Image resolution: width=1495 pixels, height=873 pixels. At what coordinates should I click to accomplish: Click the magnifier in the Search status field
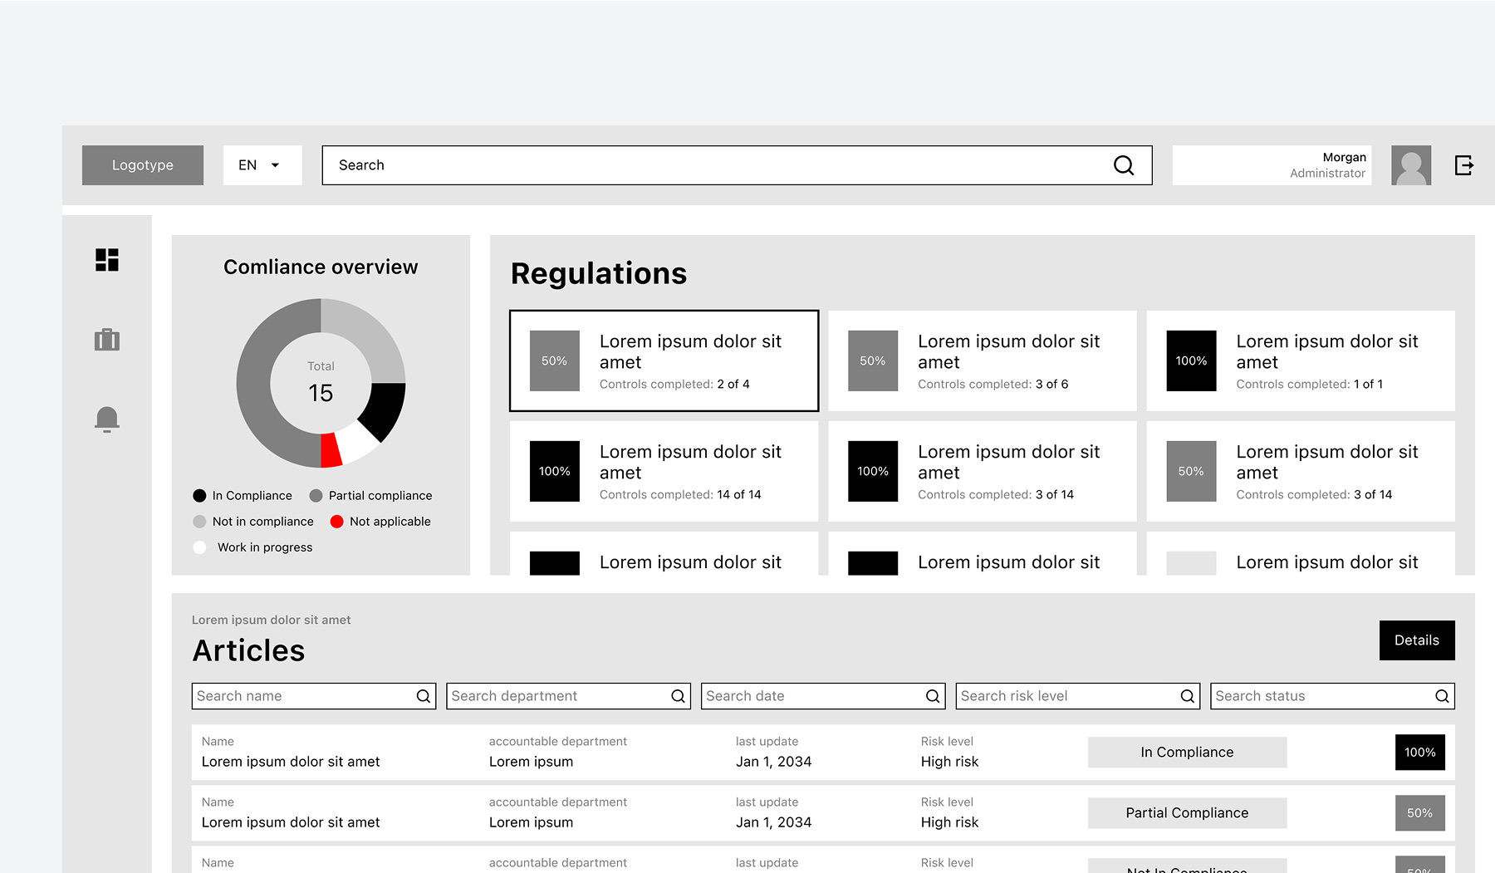[x=1441, y=695]
